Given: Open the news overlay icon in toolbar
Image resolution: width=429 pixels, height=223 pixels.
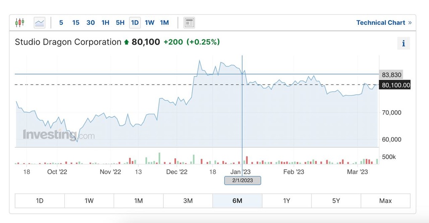Looking at the screenshot, I should pyautogui.click(x=189, y=23).
